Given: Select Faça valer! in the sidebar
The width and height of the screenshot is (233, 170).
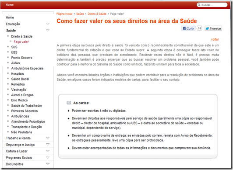Looking at the screenshot, I should [x=21, y=42].
